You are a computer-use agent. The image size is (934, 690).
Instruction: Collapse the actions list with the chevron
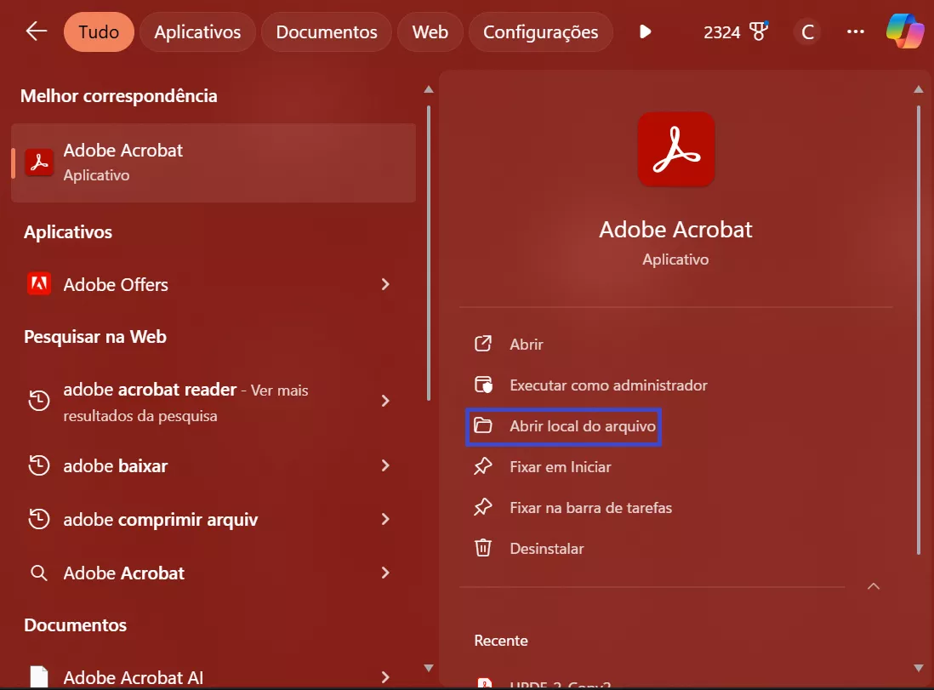873,586
